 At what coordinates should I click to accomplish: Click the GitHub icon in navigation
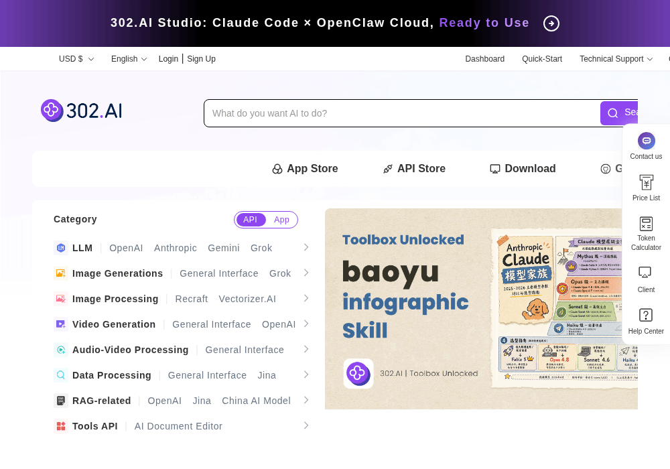tap(606, 169)
